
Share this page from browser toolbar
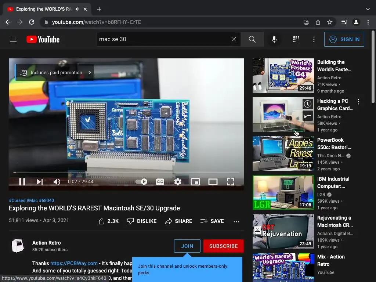pos(318,22)
